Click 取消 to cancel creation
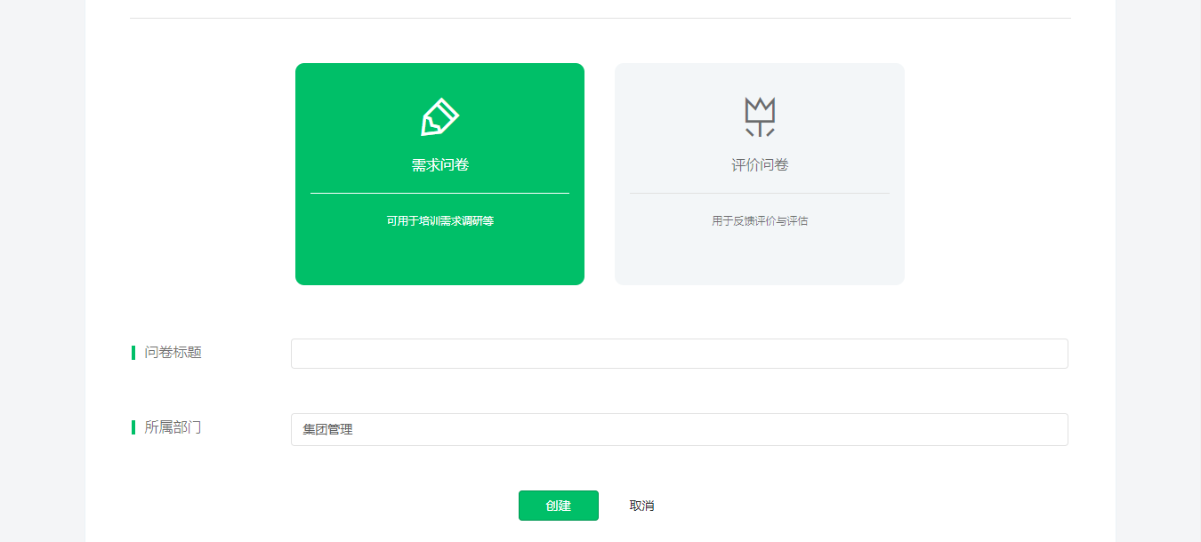 coord(641,506)
